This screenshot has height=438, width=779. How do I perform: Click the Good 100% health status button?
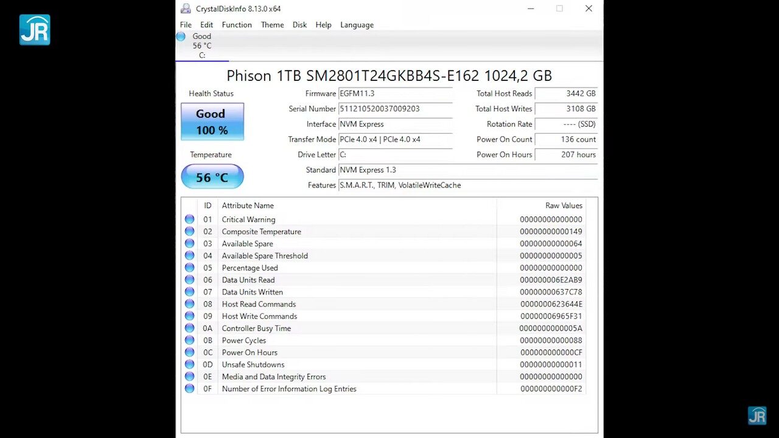click(212, 121)
